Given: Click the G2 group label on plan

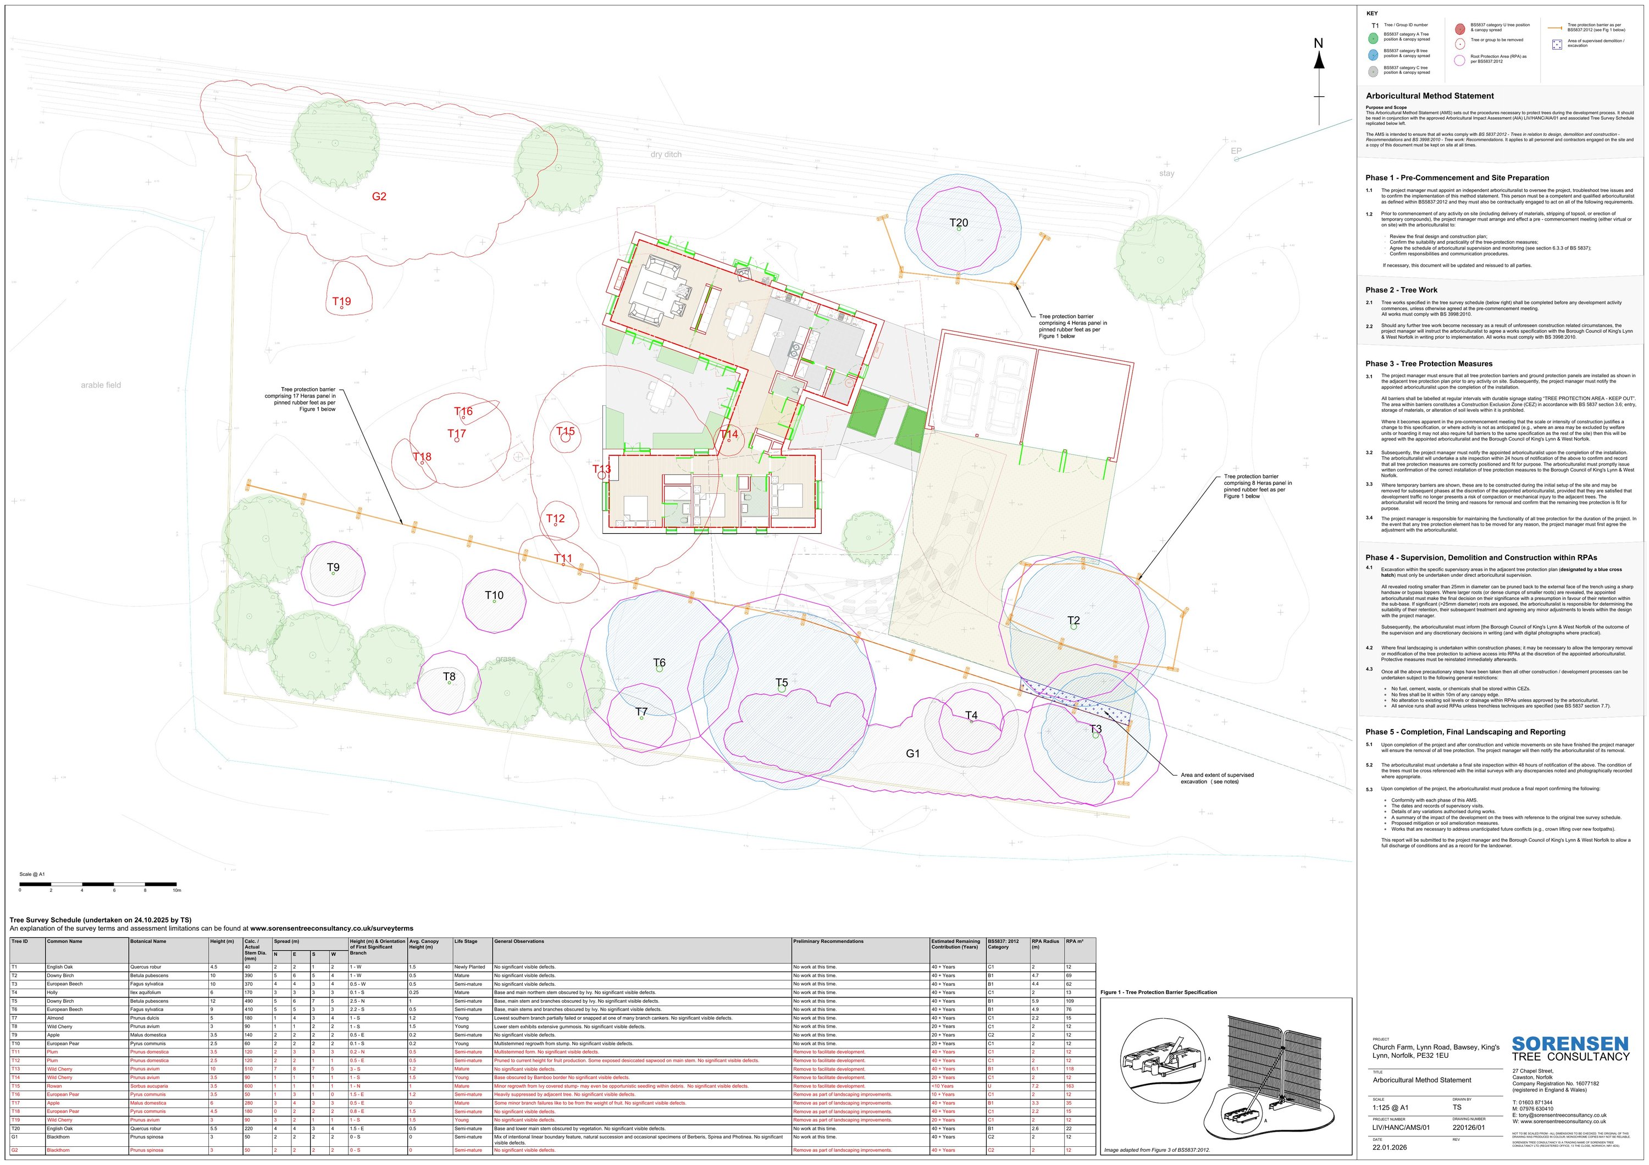Looking at the screenshot, I should (379, 196).
